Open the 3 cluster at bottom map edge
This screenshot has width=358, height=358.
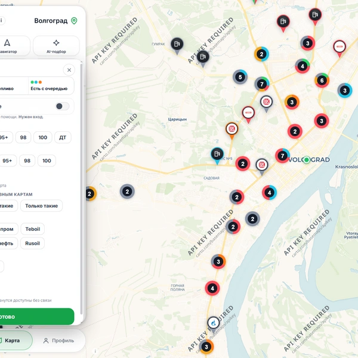(206, 347)
